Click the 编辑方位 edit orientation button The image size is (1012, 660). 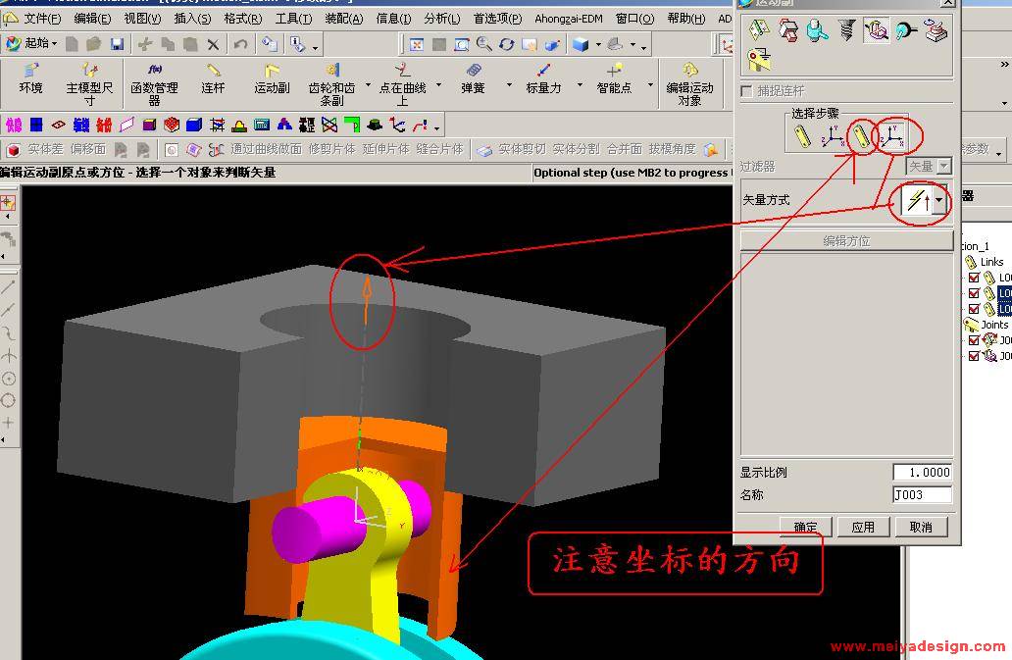point(846,241)
